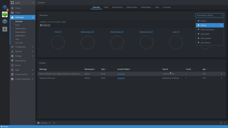Image resolution: width=228 pixels, height=128 pixels.
Task: Sort events by Age column
Action: tap(205, 69)
